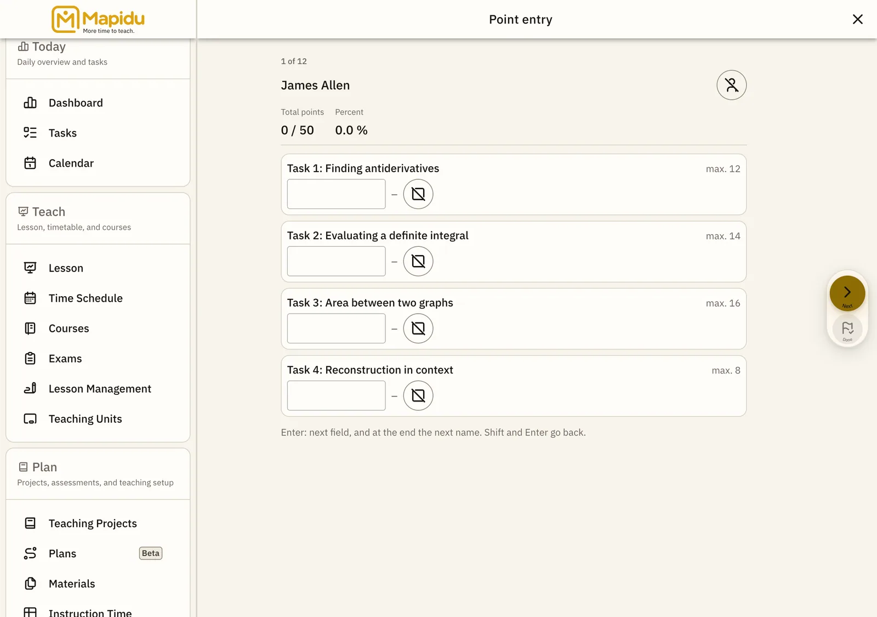The width and height of the screenshot is (877, 617).
Task: Click the Calendar sidebar icon
Action: pyautogui.click(x=30, y=163)
